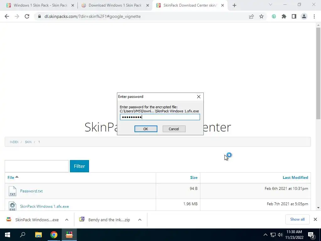Close the Download Windows 1 Skin Pack tab
This screenshot has width=321, height=241.
[x=148, y=6]
